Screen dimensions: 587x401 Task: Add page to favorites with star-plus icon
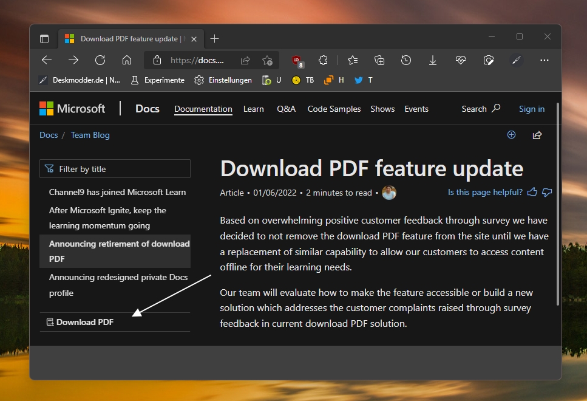[267, 60]
